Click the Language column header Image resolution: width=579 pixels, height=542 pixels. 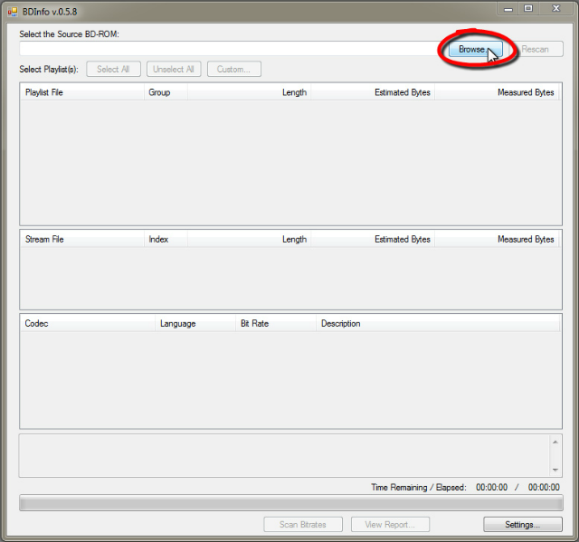click(195, 323)
